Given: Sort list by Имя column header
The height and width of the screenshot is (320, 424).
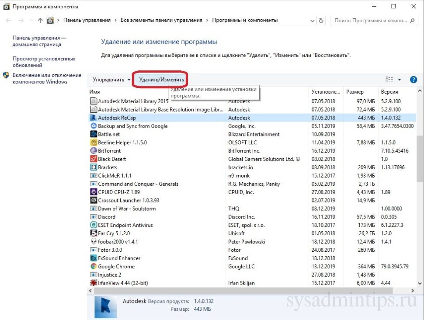Looking at the screenshot, I should (x=95, y=92).
